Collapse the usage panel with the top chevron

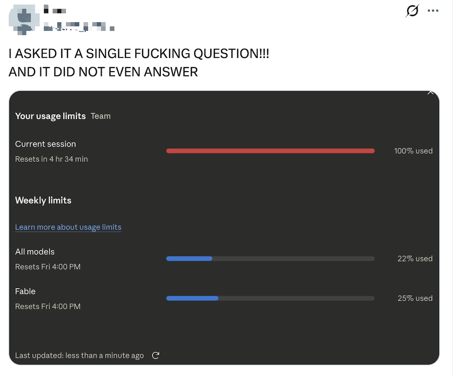tap(430, 93)
